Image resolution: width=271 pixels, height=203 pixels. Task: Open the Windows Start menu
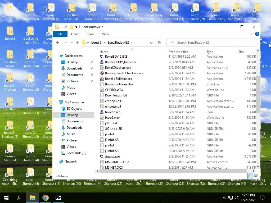click(x=6, y=198)
